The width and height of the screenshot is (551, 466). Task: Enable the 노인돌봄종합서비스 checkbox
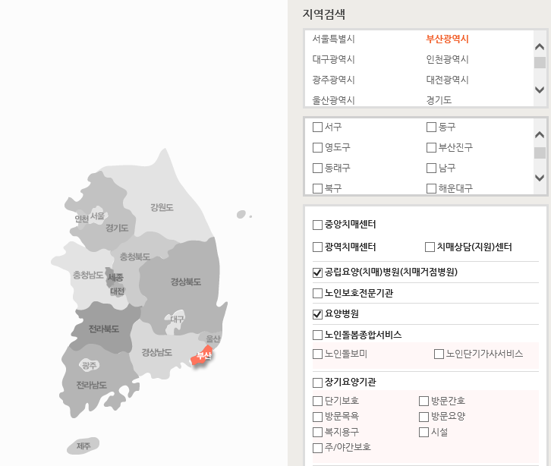click(317, 335)
